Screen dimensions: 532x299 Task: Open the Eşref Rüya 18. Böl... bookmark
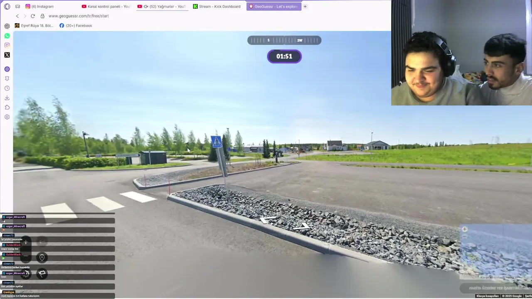point(34,26)
